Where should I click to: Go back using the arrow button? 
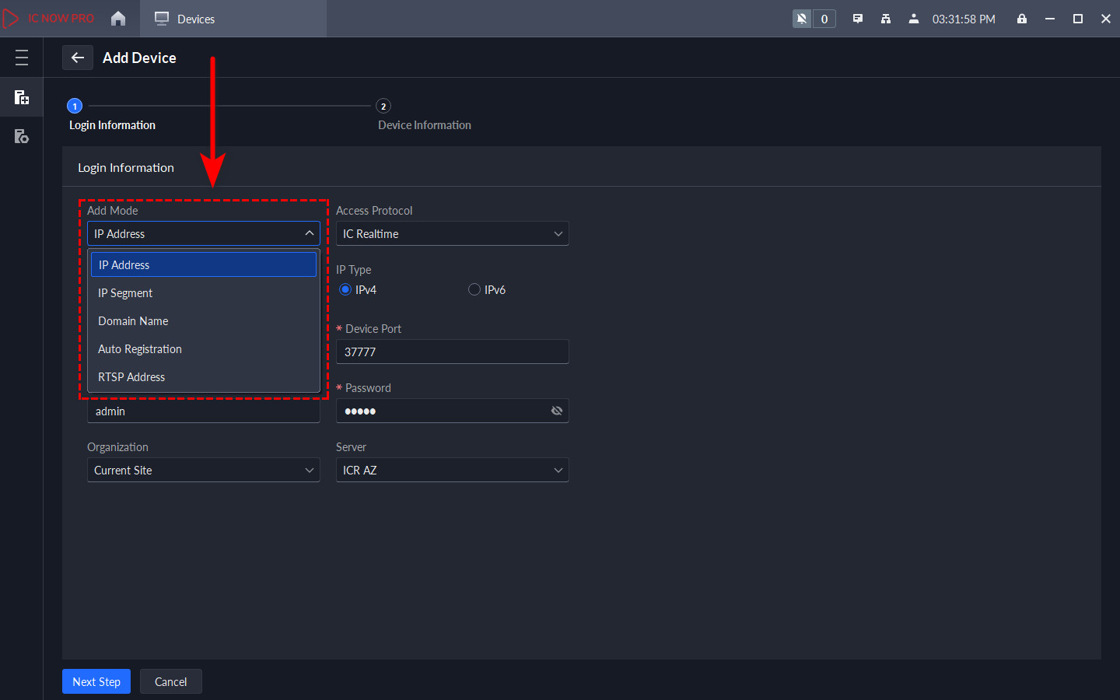(78, 58)
